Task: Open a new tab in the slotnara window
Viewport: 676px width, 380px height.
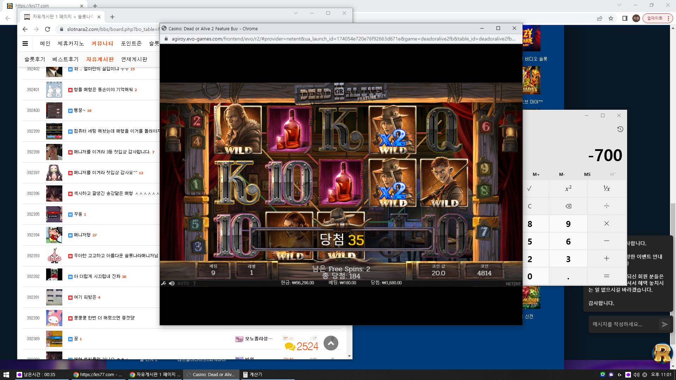Action: pyautogui.click(x=112, y=17)
